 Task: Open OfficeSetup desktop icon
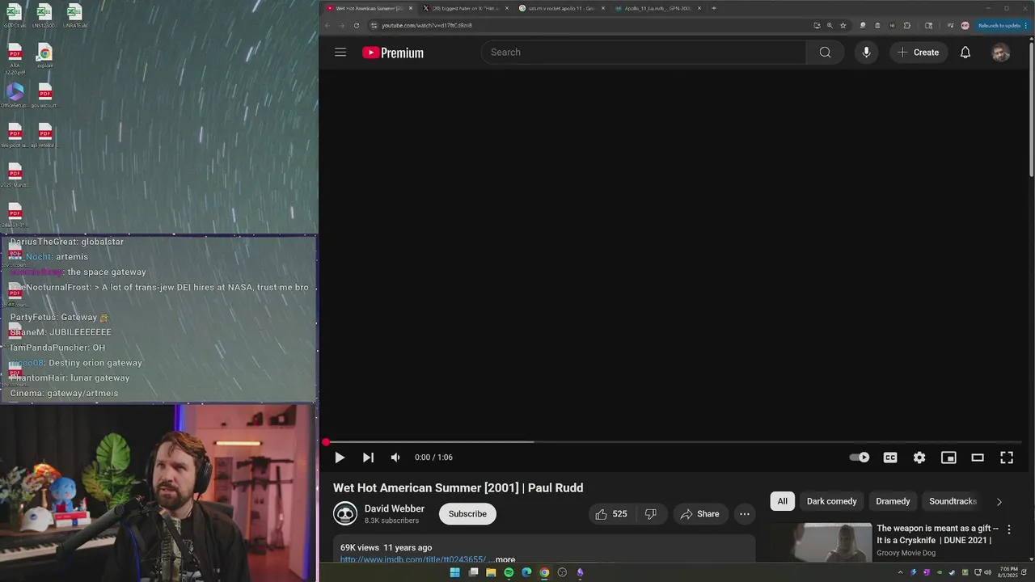click(15, 95)
